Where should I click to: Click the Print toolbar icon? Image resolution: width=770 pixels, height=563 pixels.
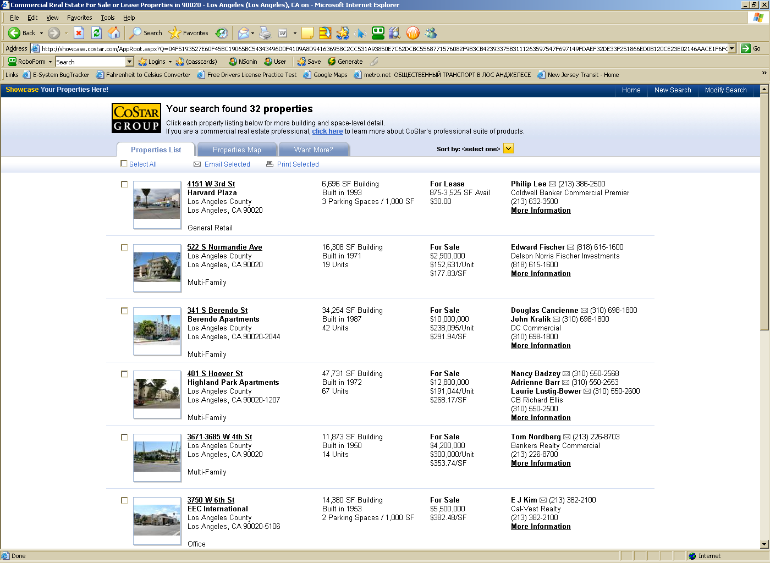tap(265, 33)
